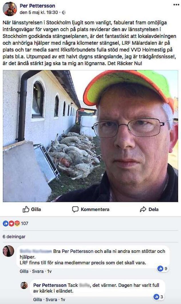
Task: Open the posted photo of the man
Action: click(x=90, y=136)
